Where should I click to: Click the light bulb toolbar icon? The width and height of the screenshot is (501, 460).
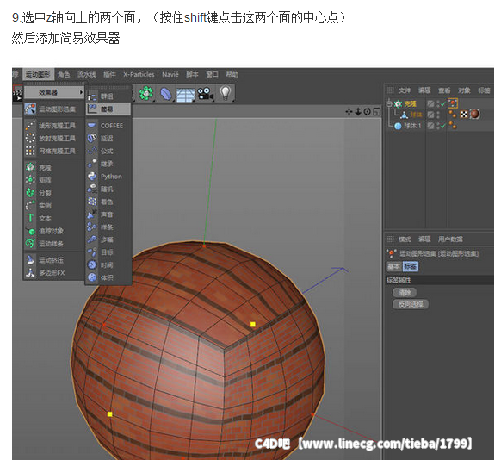point(226,93)
